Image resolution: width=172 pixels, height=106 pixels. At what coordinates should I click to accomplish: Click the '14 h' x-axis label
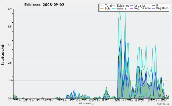104,100
